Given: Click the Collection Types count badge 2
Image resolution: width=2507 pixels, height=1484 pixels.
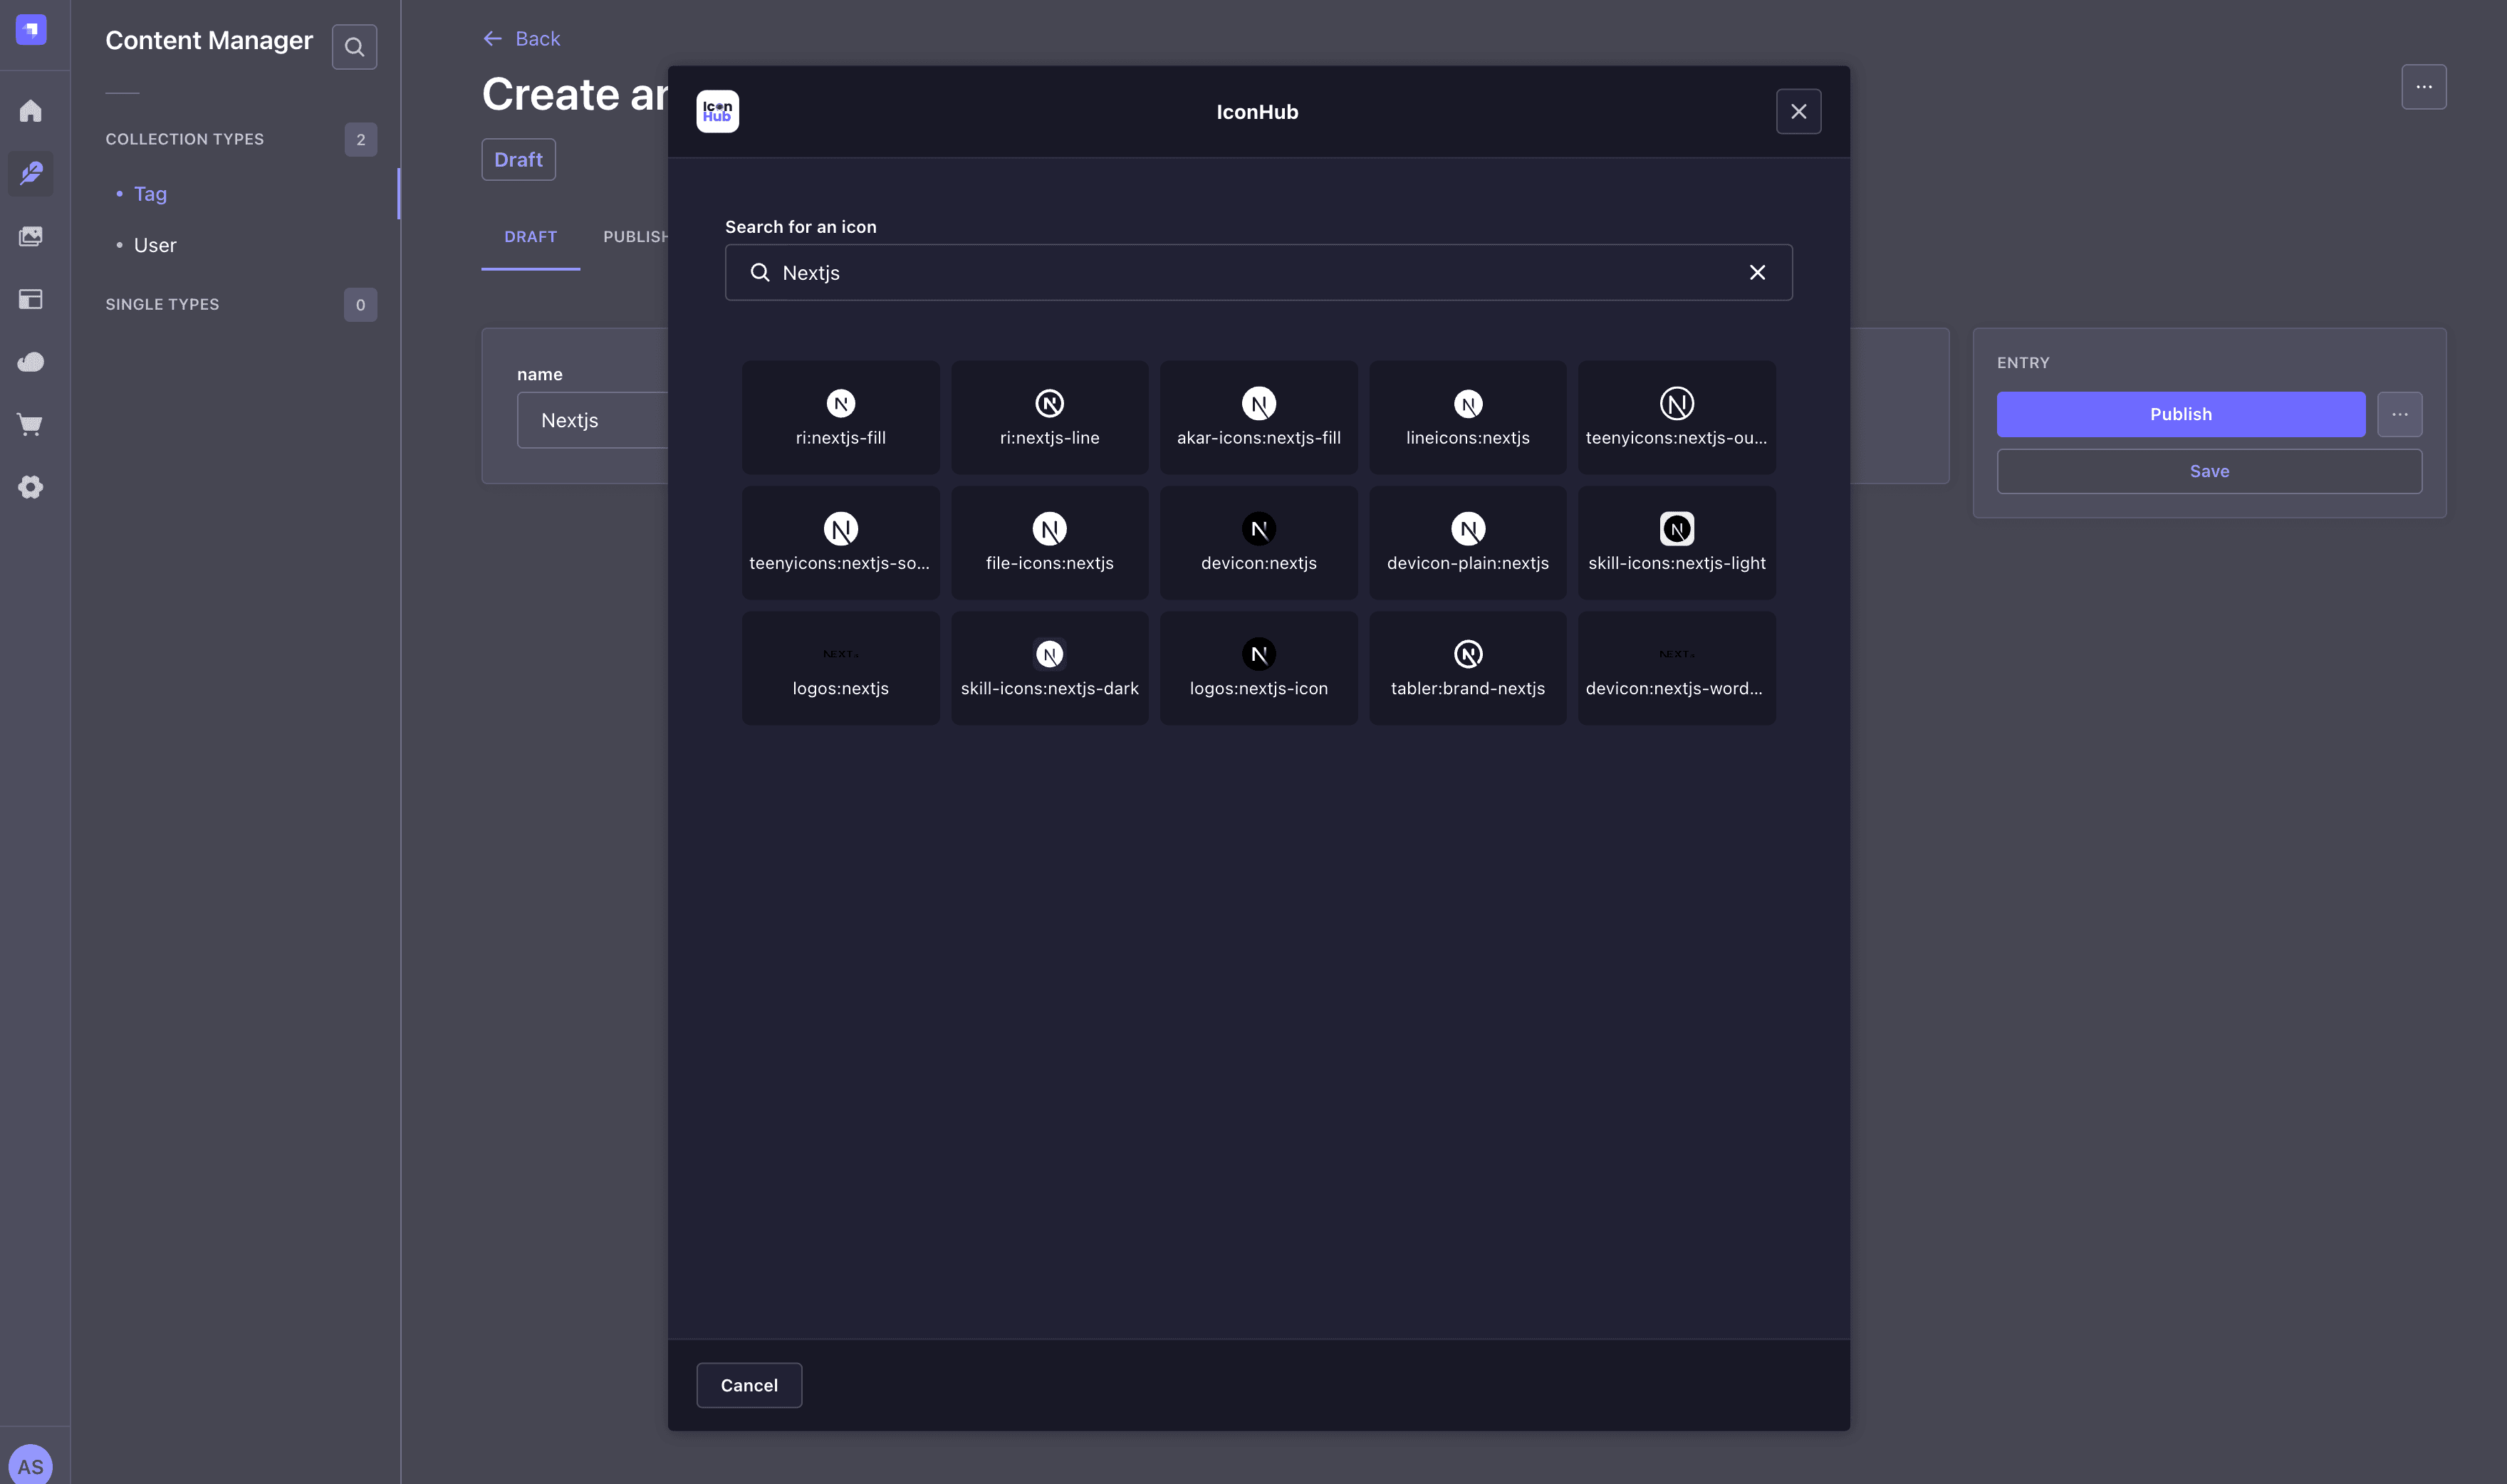Looking at the screenshot, I should [360, 139].
